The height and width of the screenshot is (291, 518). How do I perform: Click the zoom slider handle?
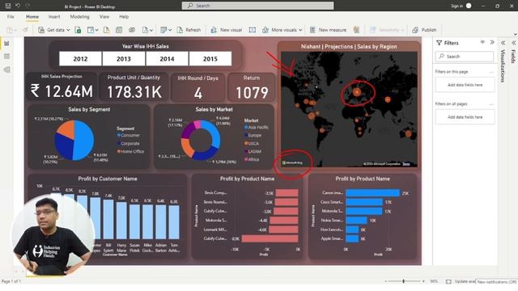tap(403, 281)
